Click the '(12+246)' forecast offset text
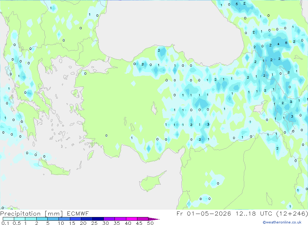Image resolution: width=308 pixels, height=225 pixels. [292, 213]
